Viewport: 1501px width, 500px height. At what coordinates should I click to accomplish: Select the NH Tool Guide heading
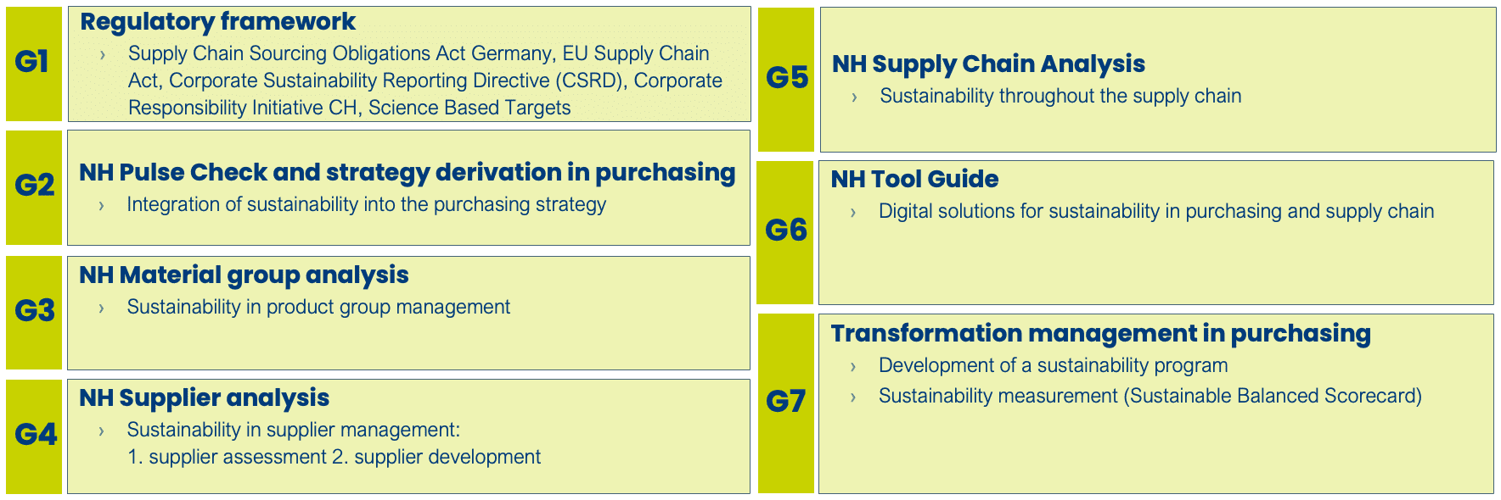pos(914,180)
